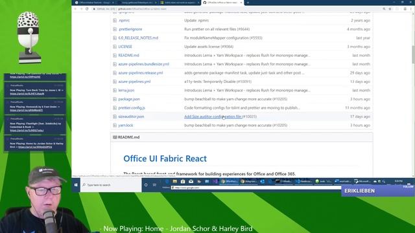Click the file icon beside lerna.json

click(115, 91)
